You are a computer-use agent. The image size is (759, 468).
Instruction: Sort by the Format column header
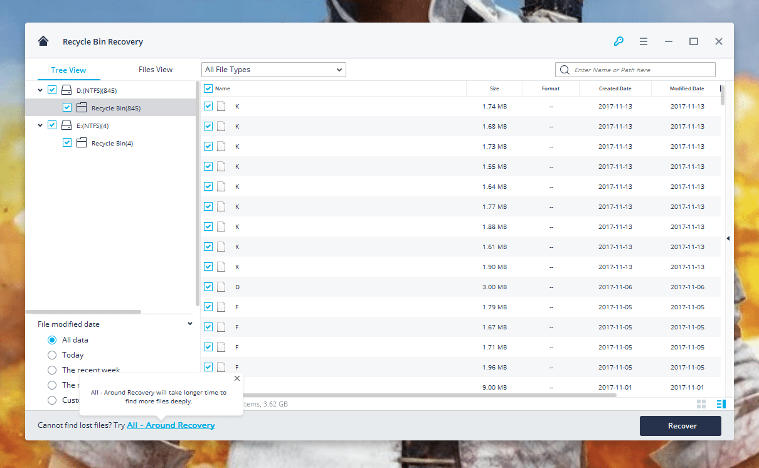pyautogui.click(x=551, y=88)
